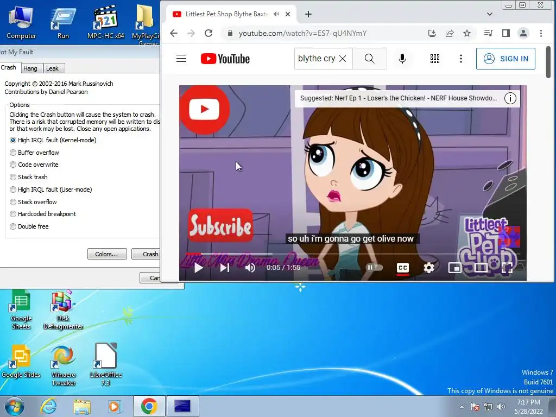Close the Littlest Pet Shop tab
The width and height of the screenshot is (556, 417).
click(x=288, y=14)
